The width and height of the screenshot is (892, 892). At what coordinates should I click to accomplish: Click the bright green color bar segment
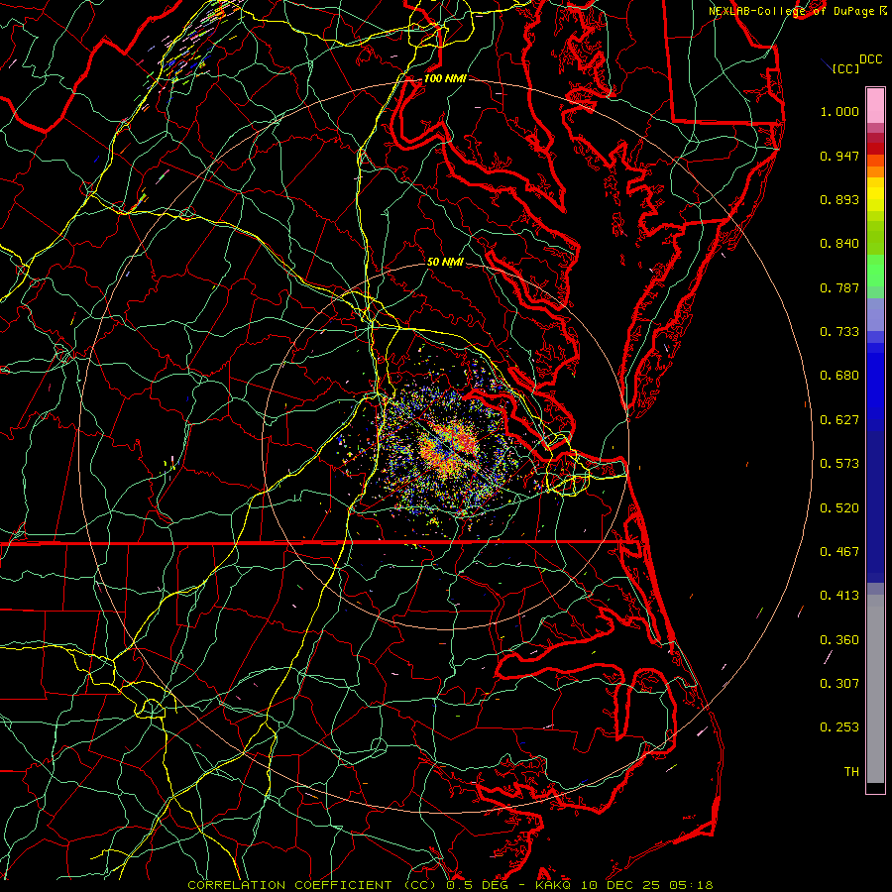(875, 271)
